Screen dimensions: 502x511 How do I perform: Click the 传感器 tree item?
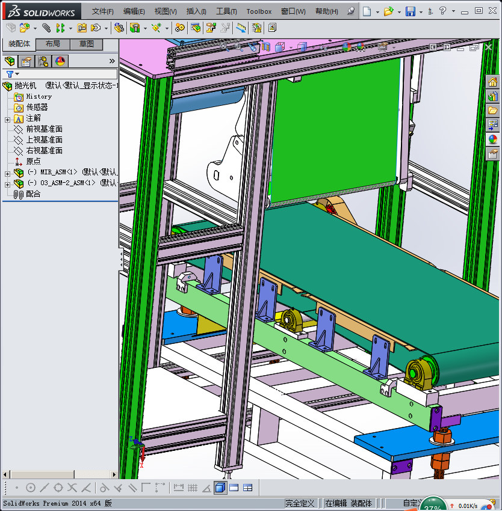coord(37,107)
